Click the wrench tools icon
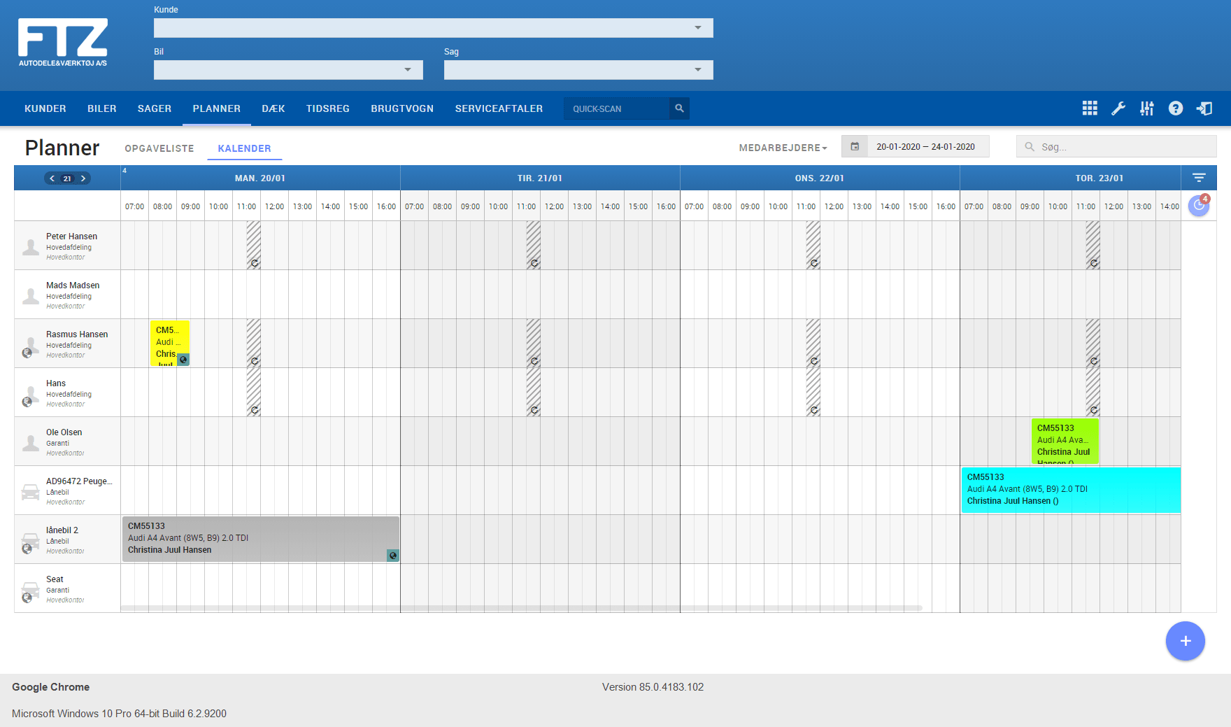 pos(1118,108)
